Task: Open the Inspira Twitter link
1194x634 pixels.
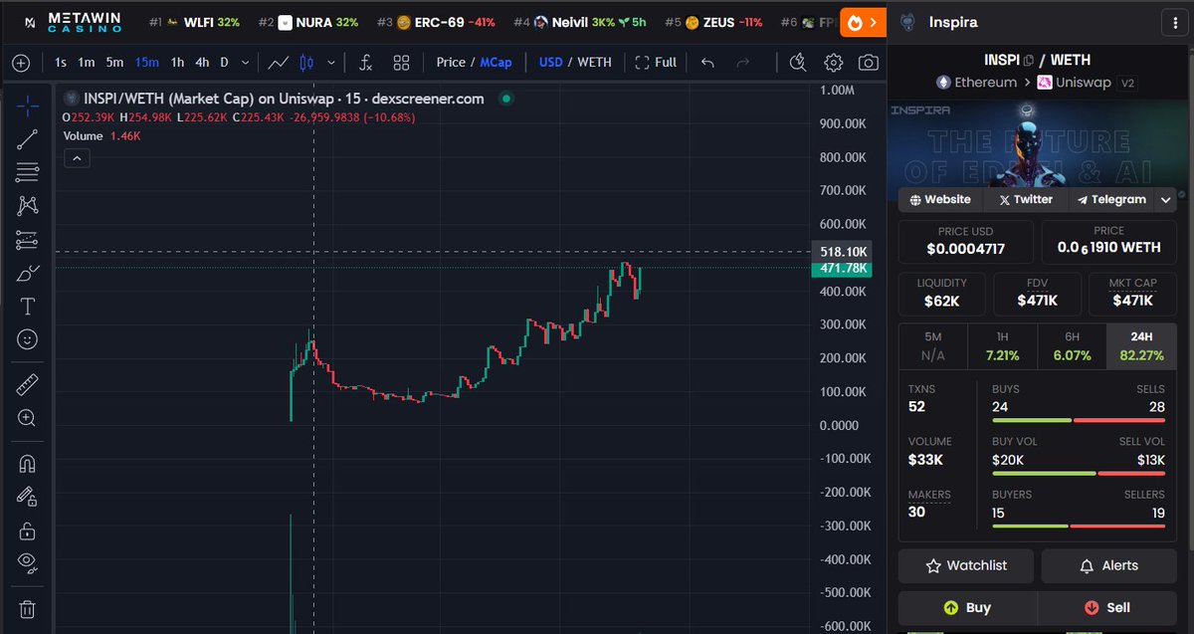Action: tap(1024, 199)
